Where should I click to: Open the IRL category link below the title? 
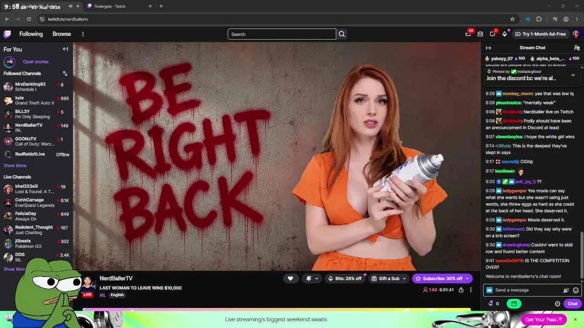coord(103,295)
